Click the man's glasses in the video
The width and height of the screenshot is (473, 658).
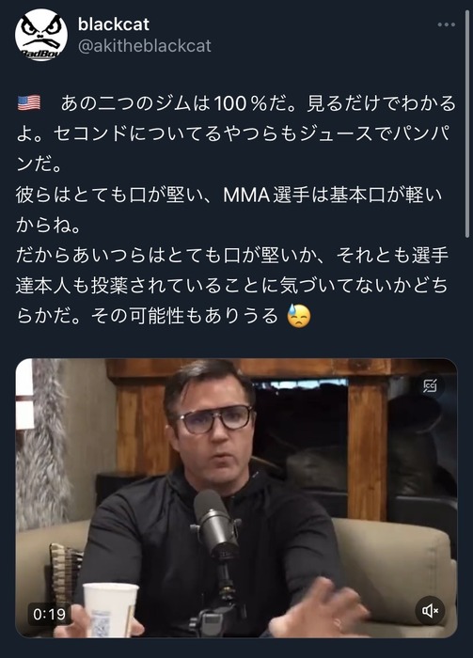coord(213,419)
